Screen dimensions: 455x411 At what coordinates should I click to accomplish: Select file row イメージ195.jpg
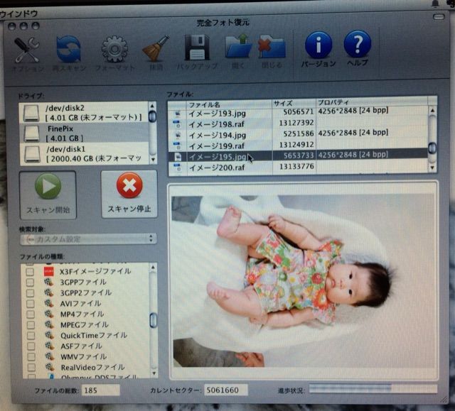point(299,156)
